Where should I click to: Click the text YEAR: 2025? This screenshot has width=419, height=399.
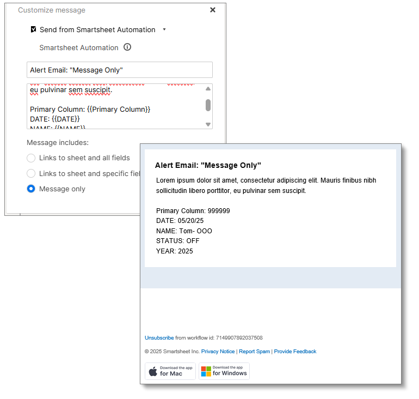pyautogui.click(x=175, y=251)
